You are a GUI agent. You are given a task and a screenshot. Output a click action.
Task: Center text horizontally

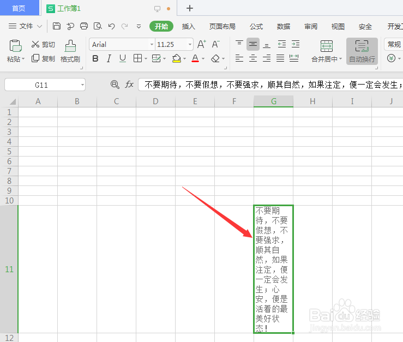point(253,58)
